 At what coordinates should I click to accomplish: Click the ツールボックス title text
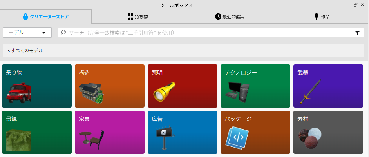tap(177, 5)
